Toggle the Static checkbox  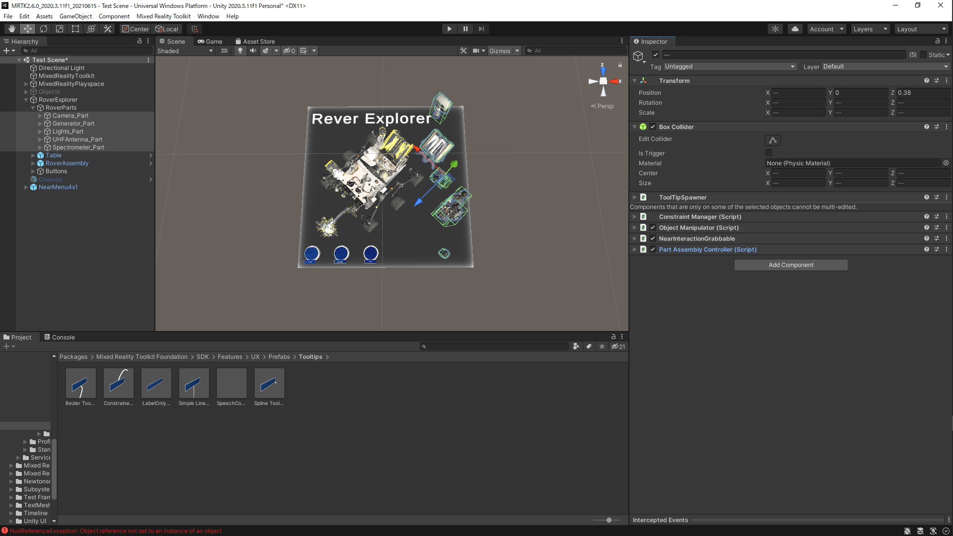tap(923, 55)
